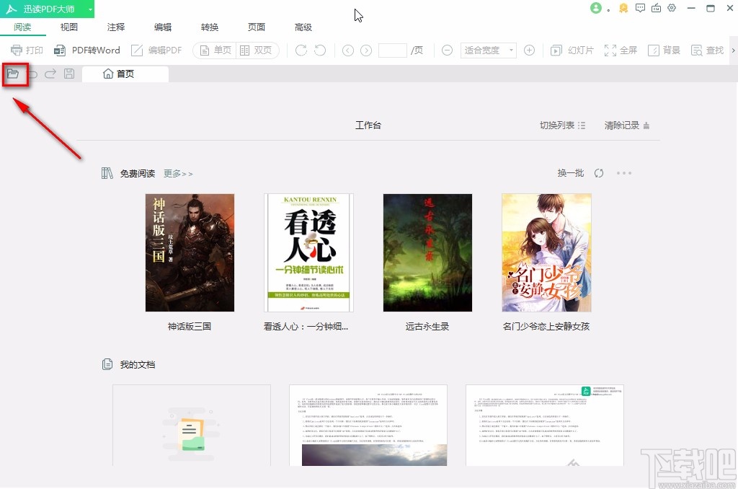This screenshot has height=489, width=738.
Task: Go to next page arrow
Action: 366,50
